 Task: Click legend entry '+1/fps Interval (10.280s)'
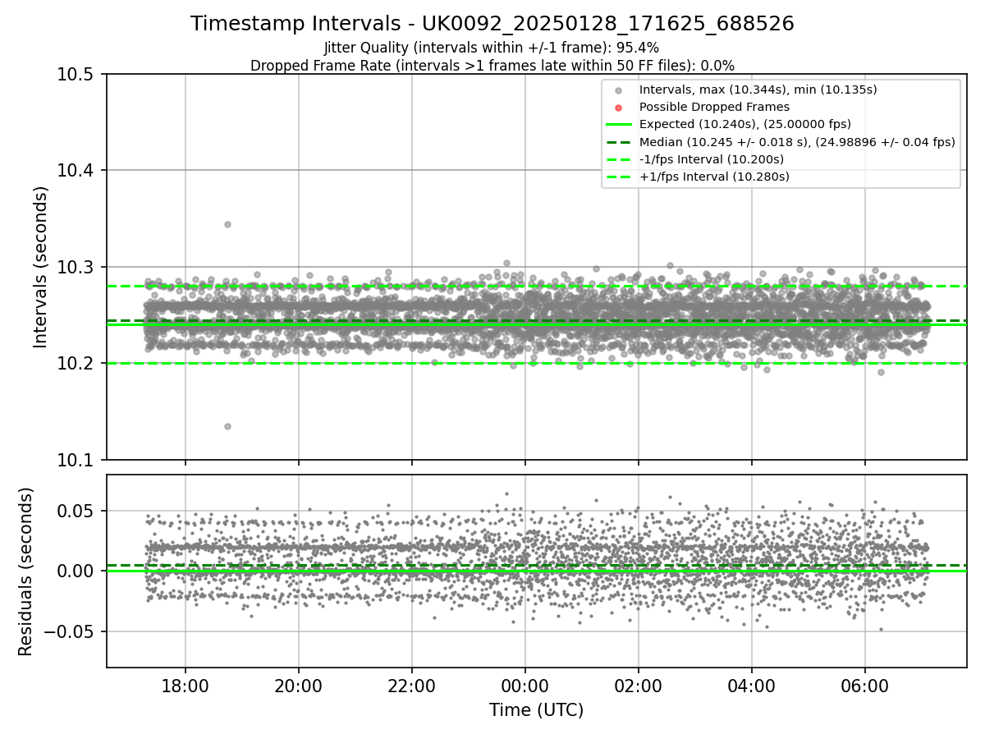pos(714,176)
